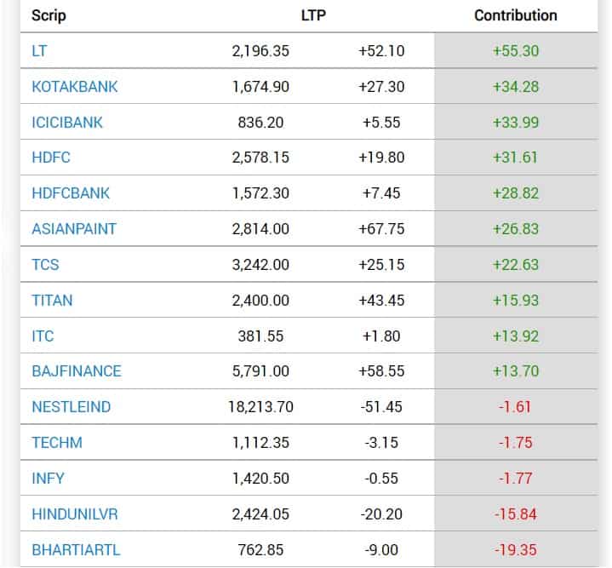This screenshot has width=612, height=568.
Task: Open the HDFC scrip link
Action: click(51, 158)
